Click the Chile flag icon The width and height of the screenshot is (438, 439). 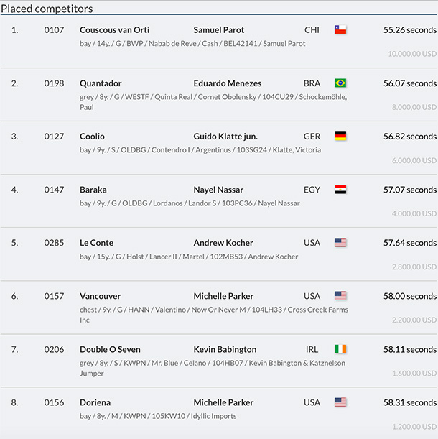tap(340, 30)
